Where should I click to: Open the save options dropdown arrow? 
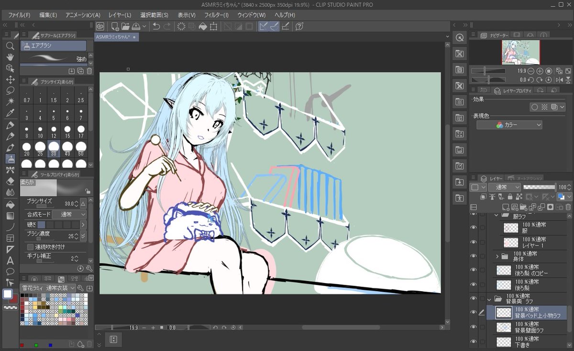(143, 26)
